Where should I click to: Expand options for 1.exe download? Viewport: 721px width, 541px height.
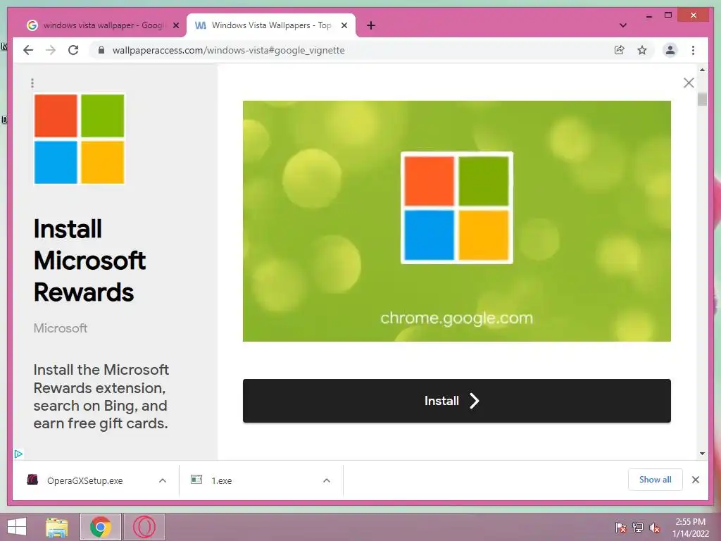[x=327, y=480]
